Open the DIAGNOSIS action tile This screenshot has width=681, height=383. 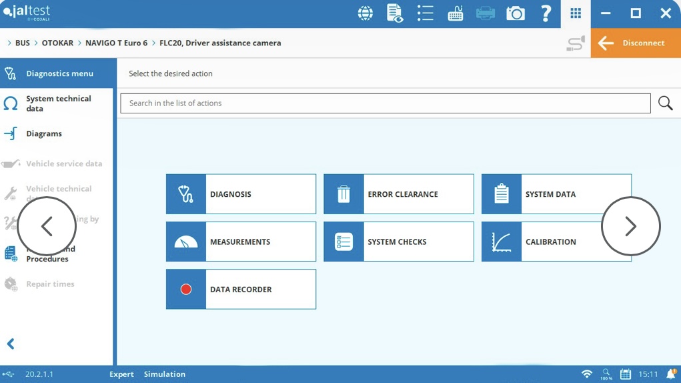tap(241, 194)
